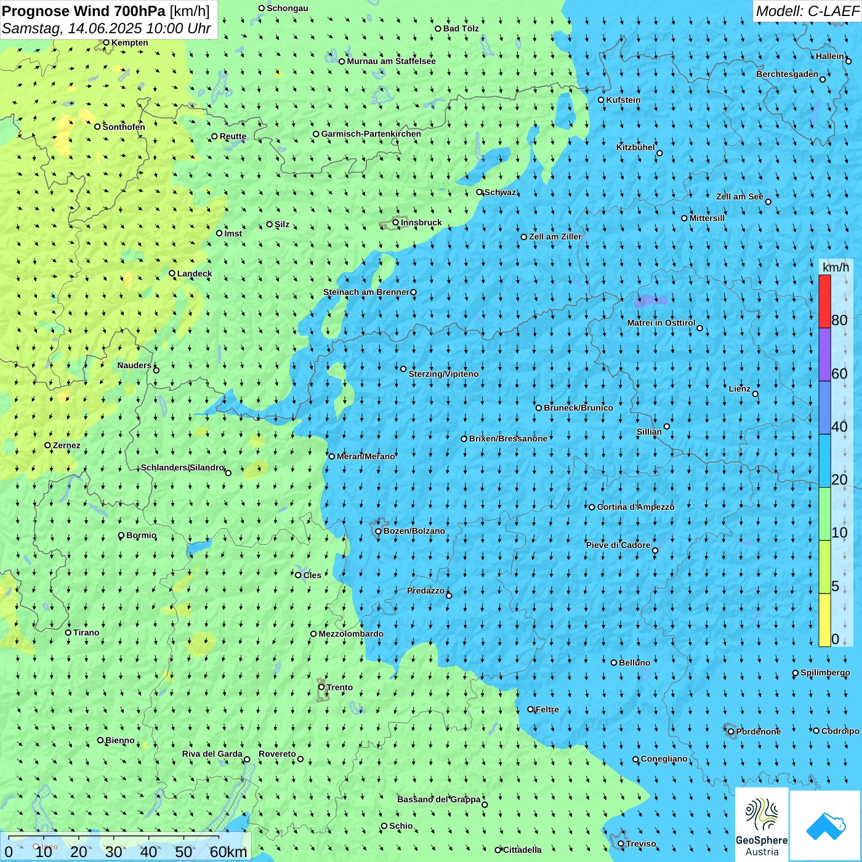Click the Predazzo label
The image size is (862, 862).
point(425,590)
